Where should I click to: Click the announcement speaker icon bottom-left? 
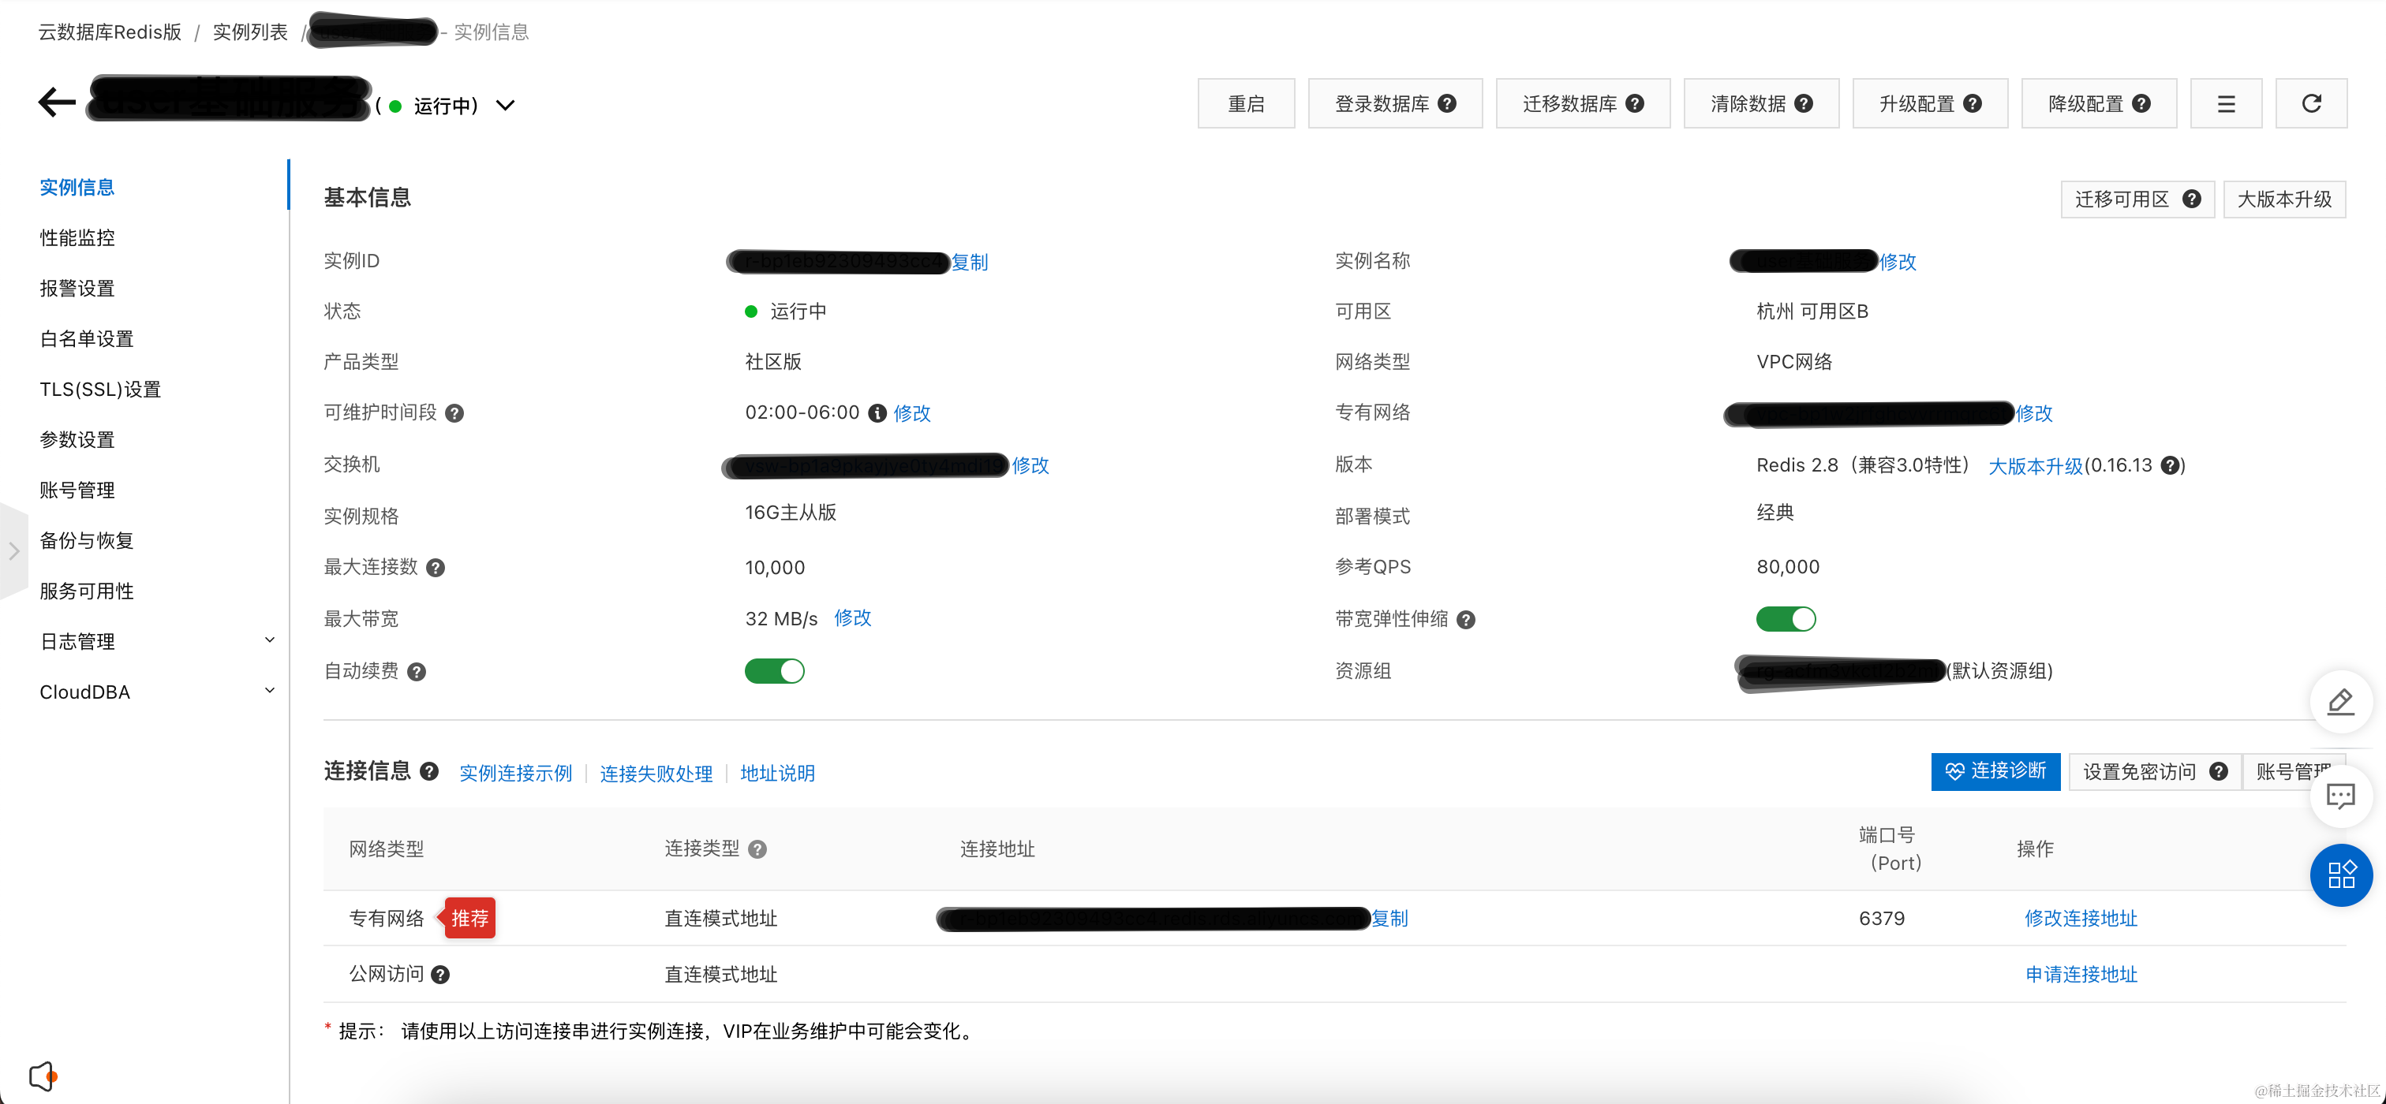pos(43,1076)
